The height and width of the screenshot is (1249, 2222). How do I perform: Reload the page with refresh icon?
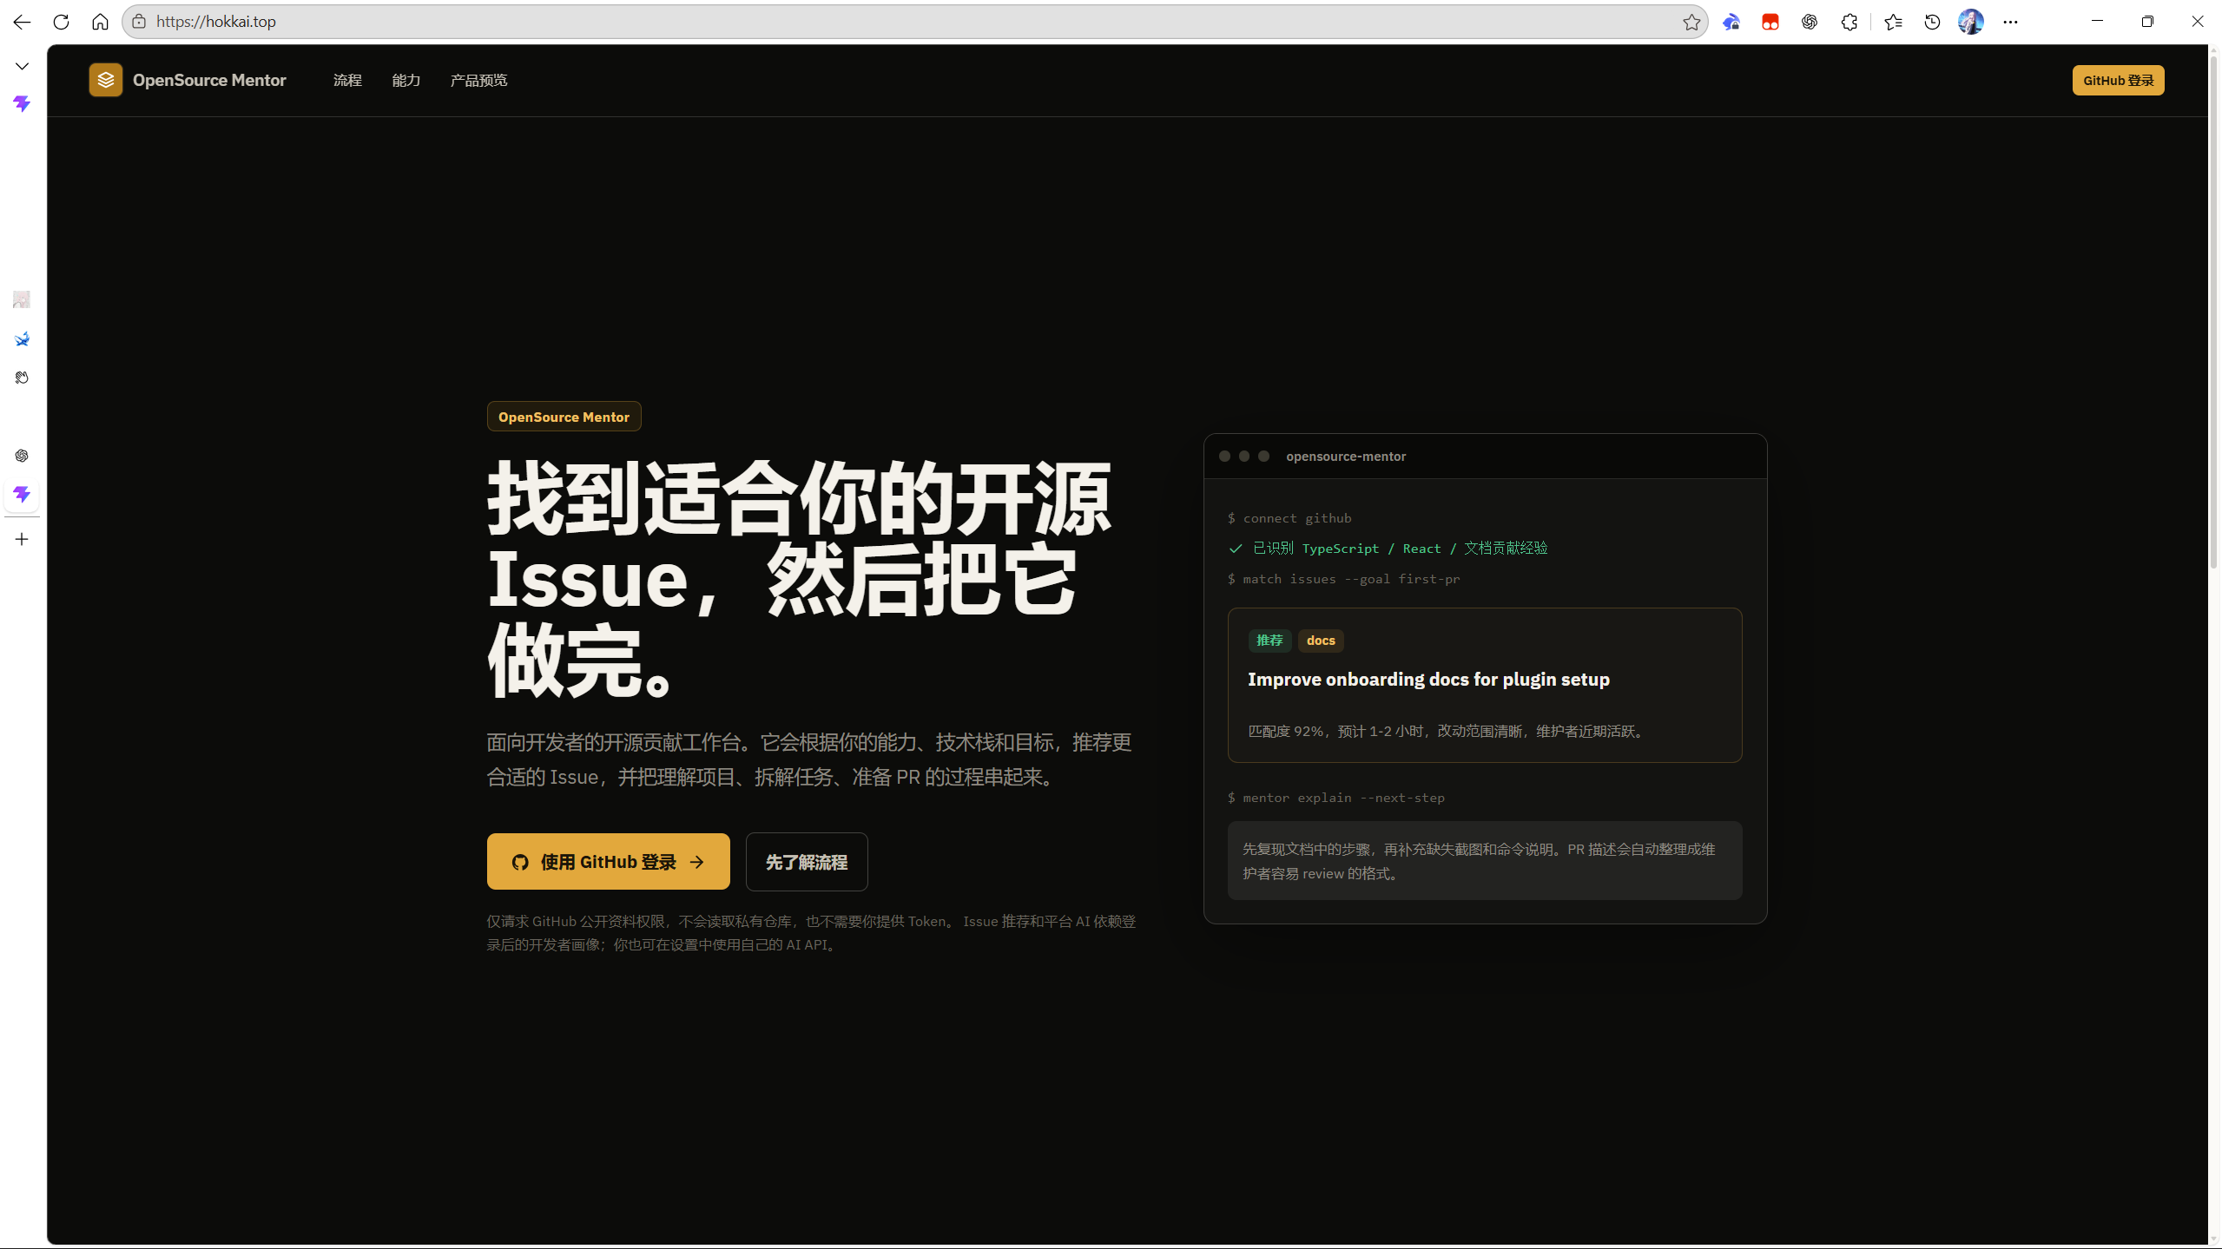61,22
